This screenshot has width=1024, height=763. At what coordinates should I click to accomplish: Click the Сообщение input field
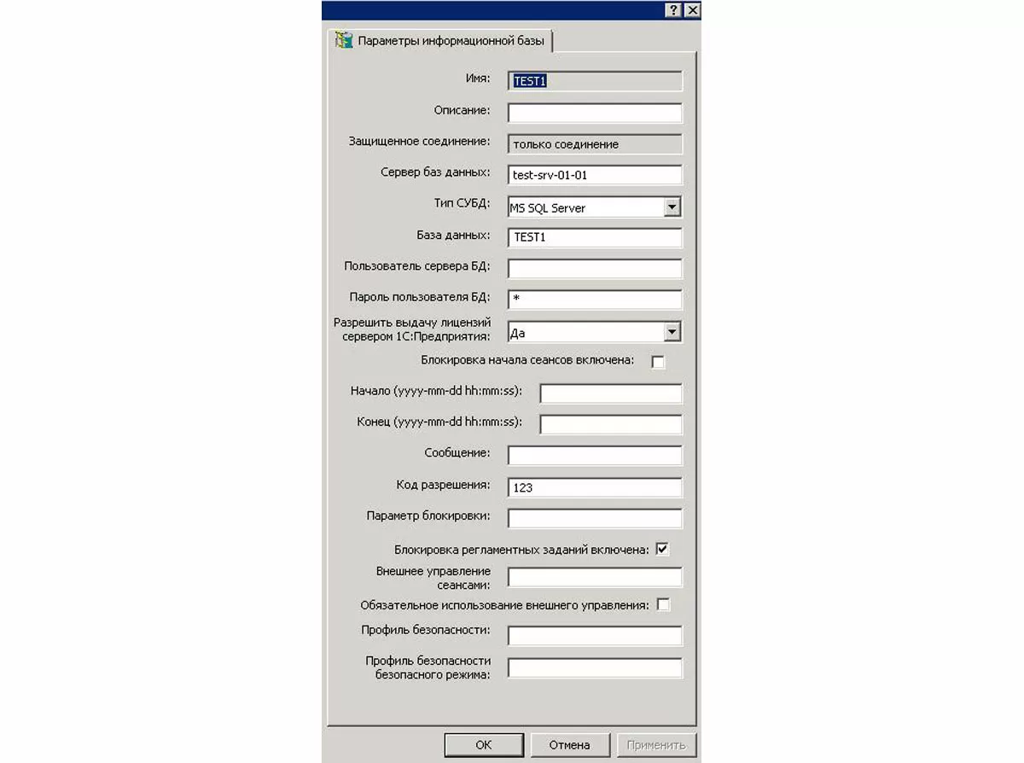click(x=595, y=456)
